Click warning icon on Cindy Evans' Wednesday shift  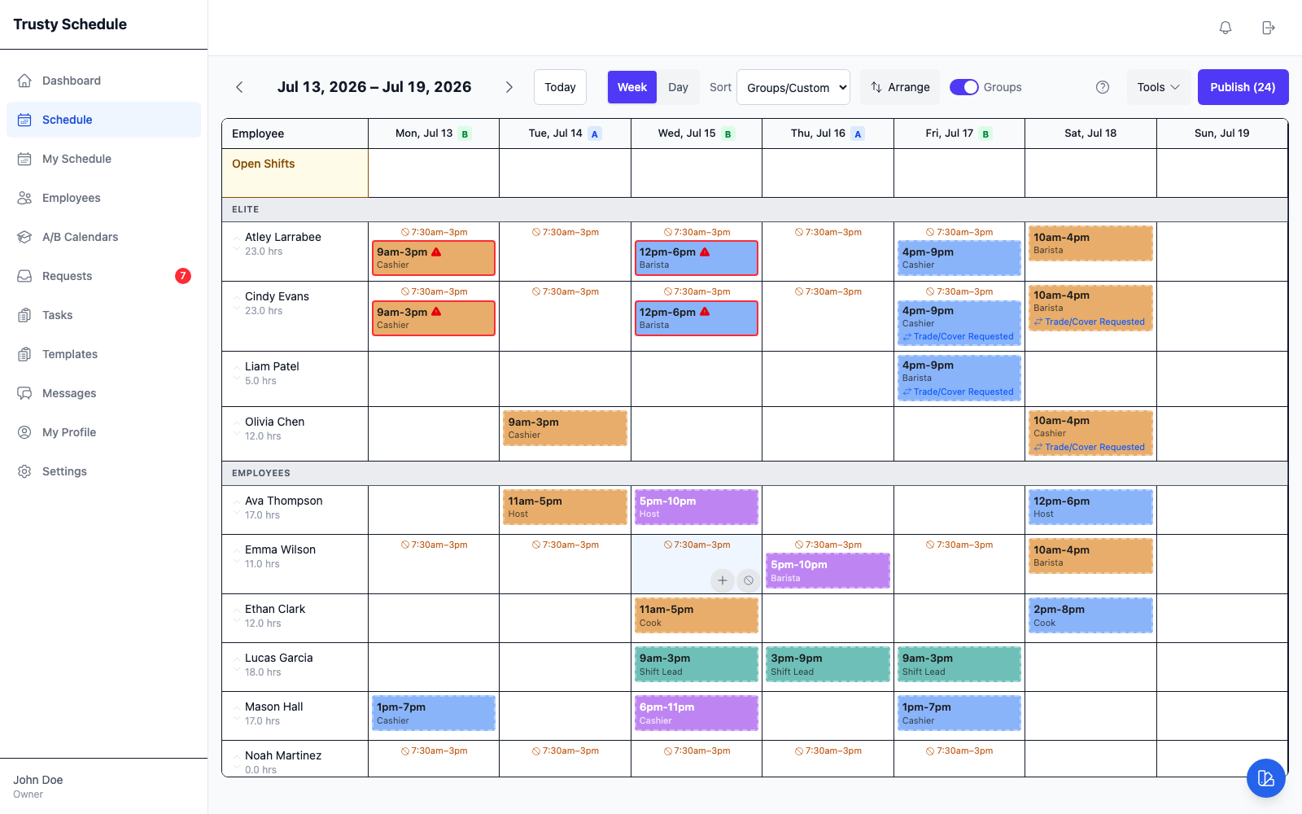click(705, 312)
